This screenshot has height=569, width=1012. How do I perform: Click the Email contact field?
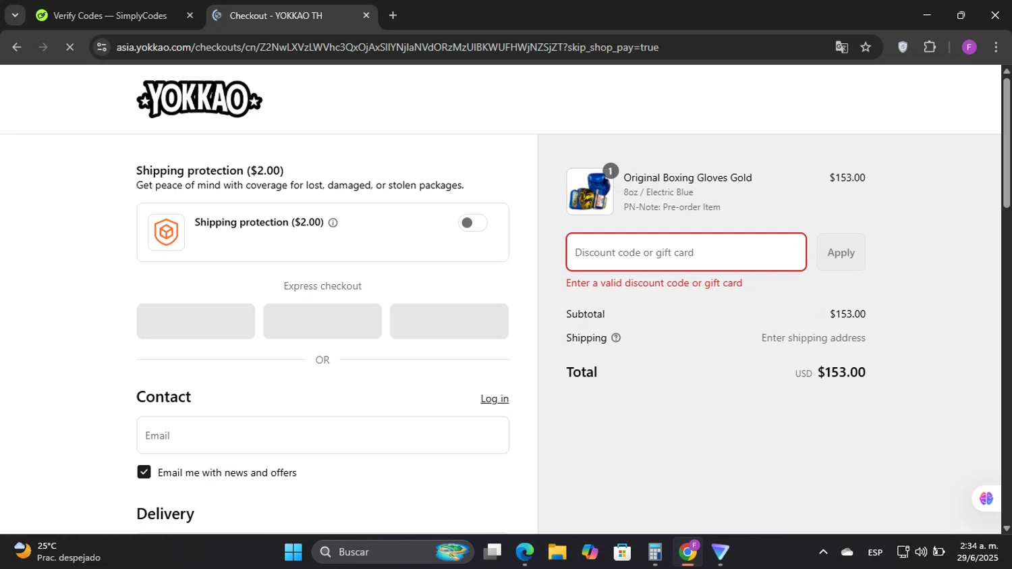(x=322, y=435)
